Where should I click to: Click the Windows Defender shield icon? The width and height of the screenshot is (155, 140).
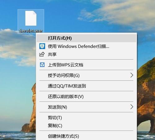click(x=42, y=46)
